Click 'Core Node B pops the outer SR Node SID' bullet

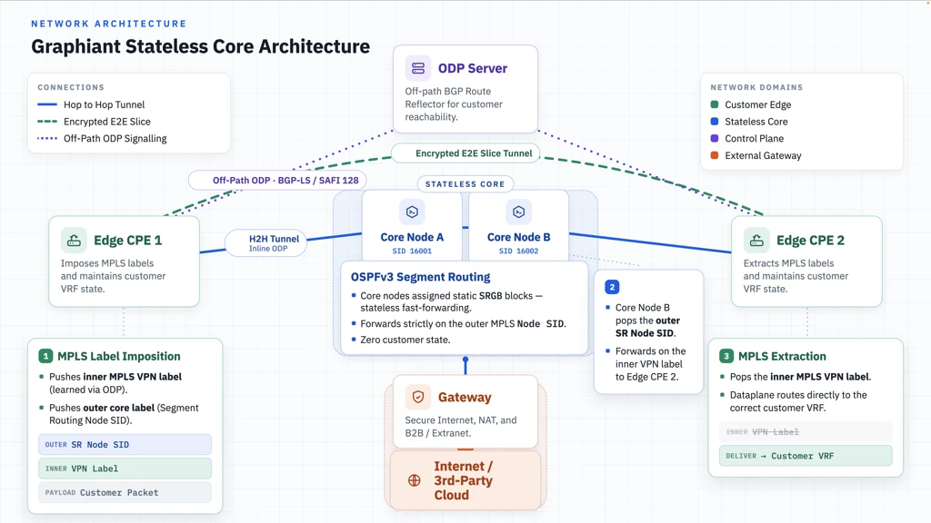[647, 321]
